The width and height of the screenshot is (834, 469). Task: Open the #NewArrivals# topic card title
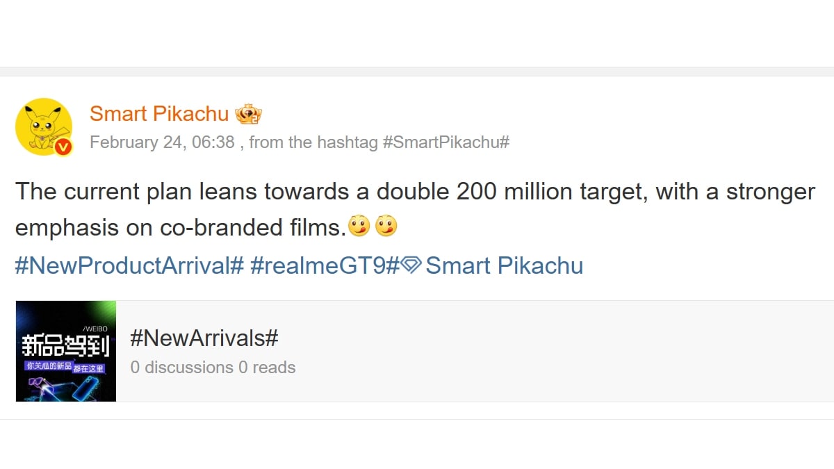(x=204, y=338)
